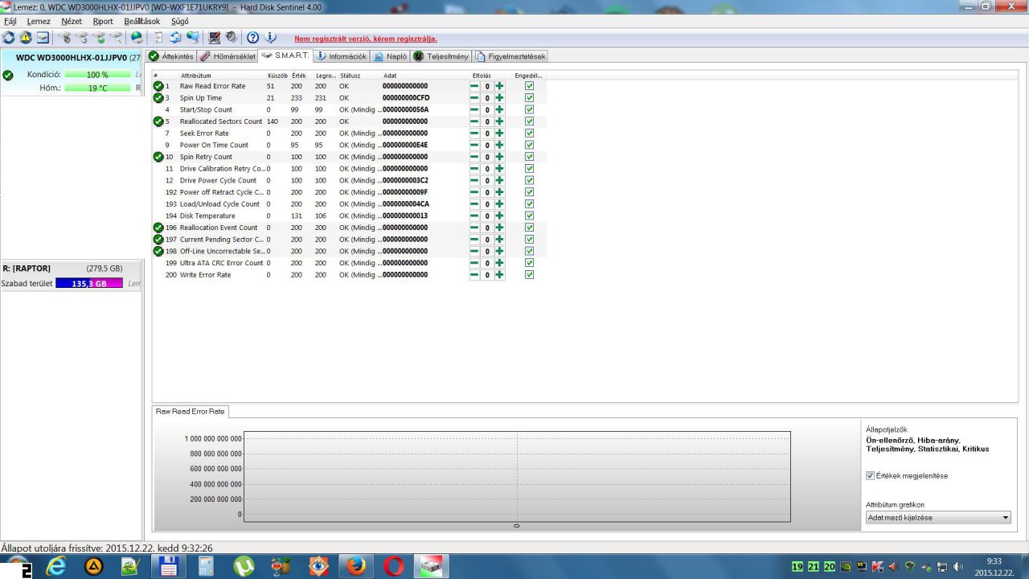The height and width of the screenshot is (579, 1029).
Task: Select the Raw Read Error Rate graph tab
Action: coord(191,411)
